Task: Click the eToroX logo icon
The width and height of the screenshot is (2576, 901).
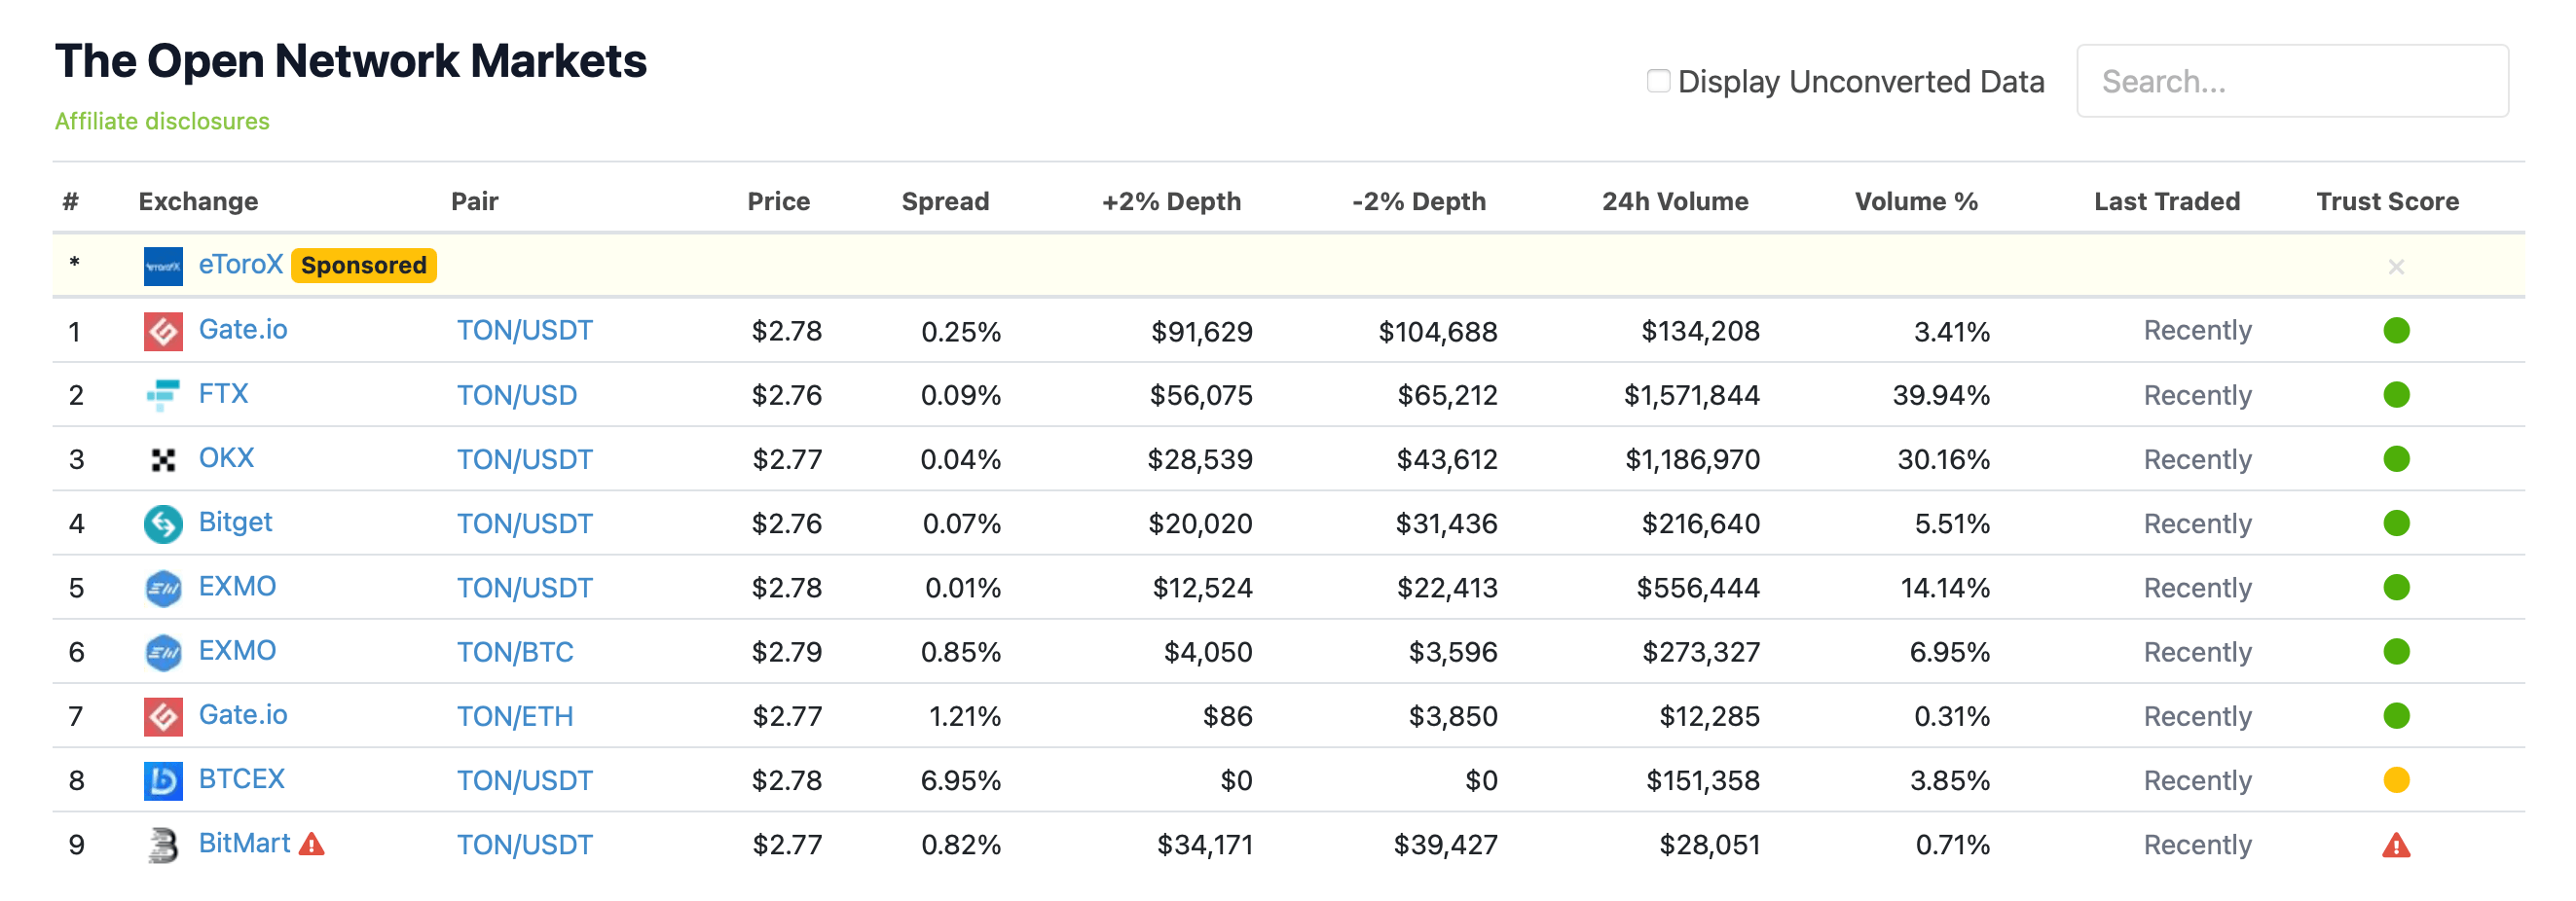Action: pyautogui.click(x=163, y=266)
